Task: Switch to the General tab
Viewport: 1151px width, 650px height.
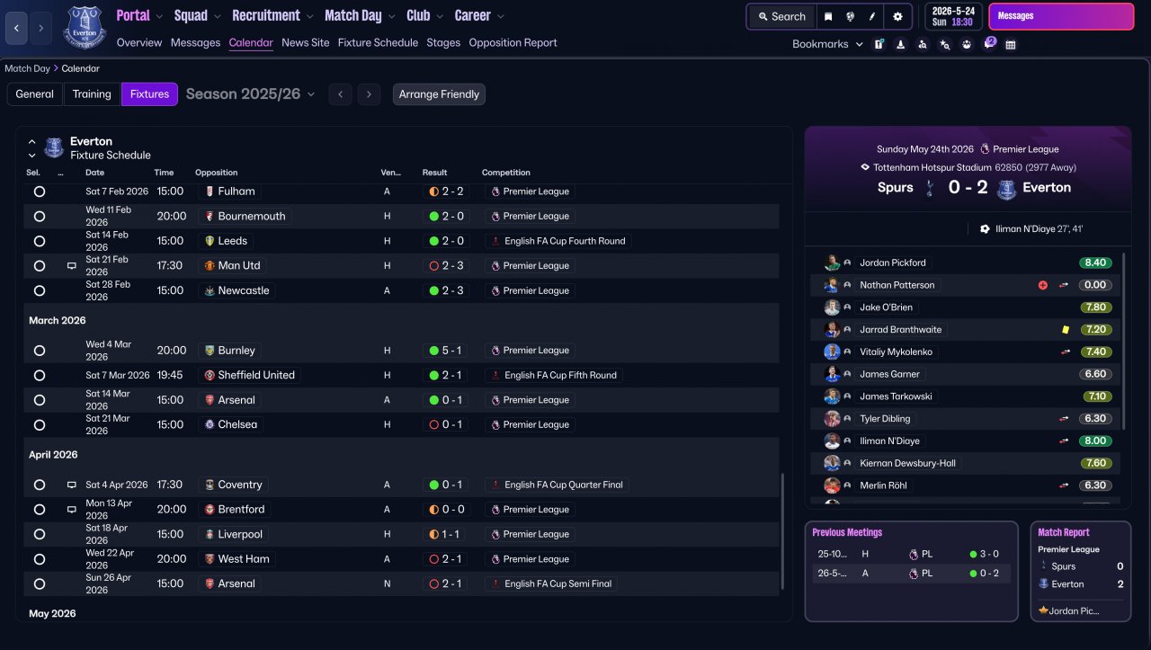Action: pos(34,94)
